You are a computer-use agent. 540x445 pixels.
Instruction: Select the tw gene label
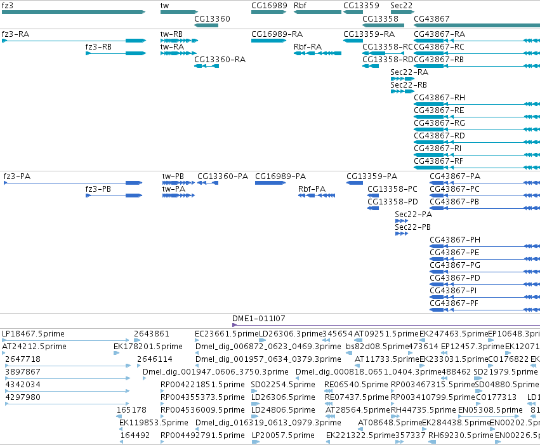(164, 6)
